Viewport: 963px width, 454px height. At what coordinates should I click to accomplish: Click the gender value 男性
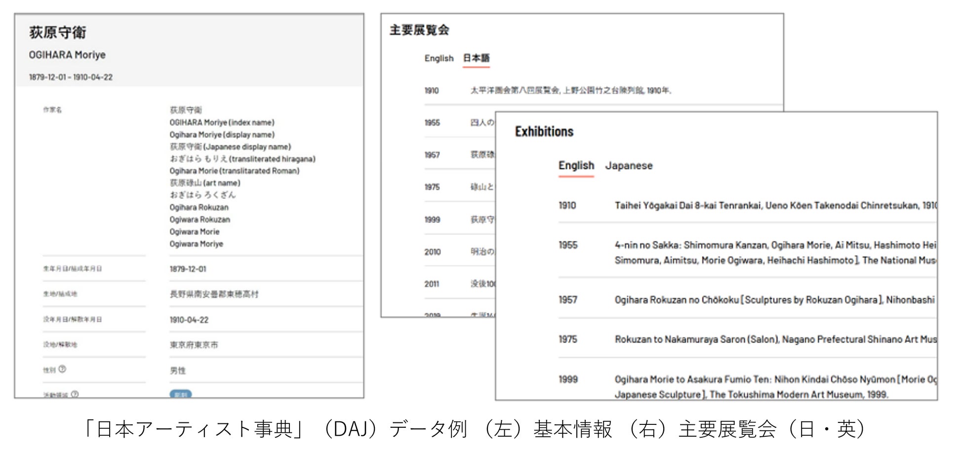pos(178,371)
